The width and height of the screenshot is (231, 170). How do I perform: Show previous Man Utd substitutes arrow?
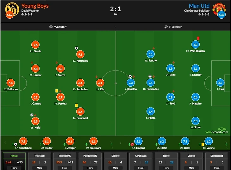[x=120, y=143]
